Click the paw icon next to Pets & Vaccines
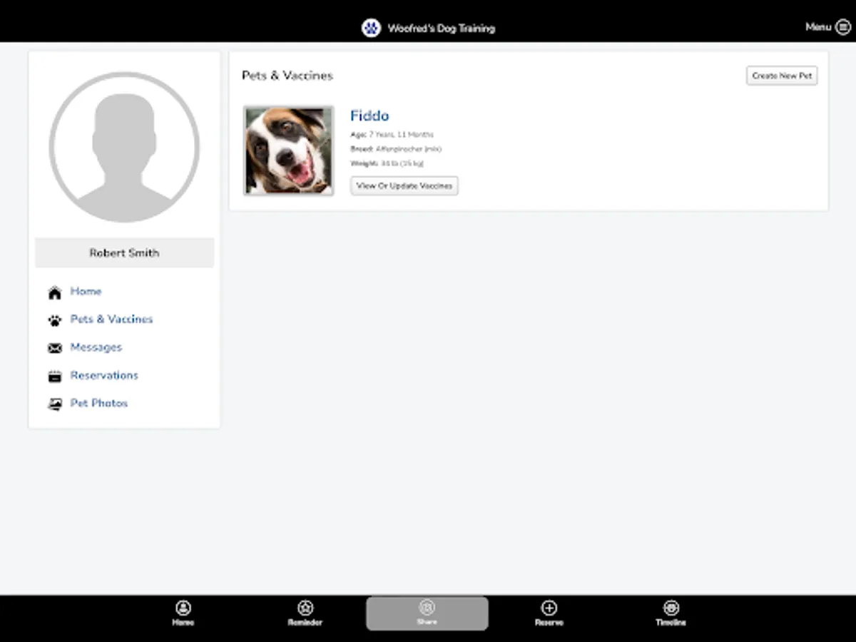The image size is (856, 642). (55, 320)
